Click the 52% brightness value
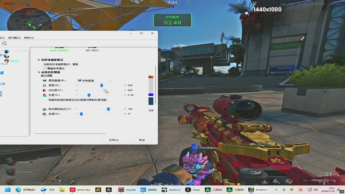Screen dimensions: 345x194 [x=130, y=85]
